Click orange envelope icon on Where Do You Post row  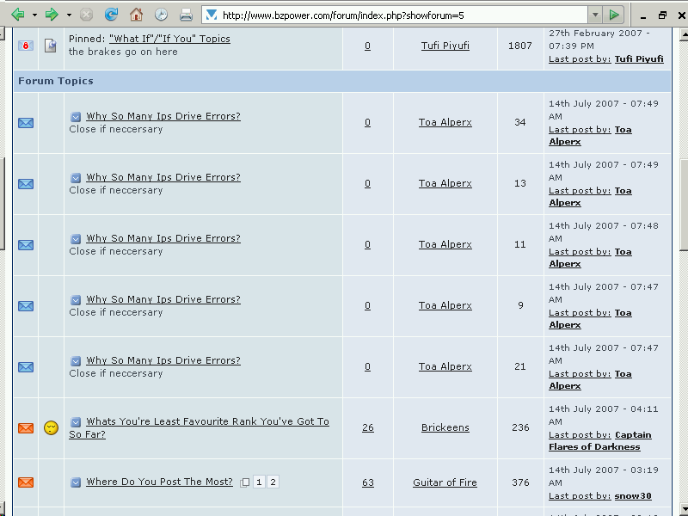[x=26, y=482]
